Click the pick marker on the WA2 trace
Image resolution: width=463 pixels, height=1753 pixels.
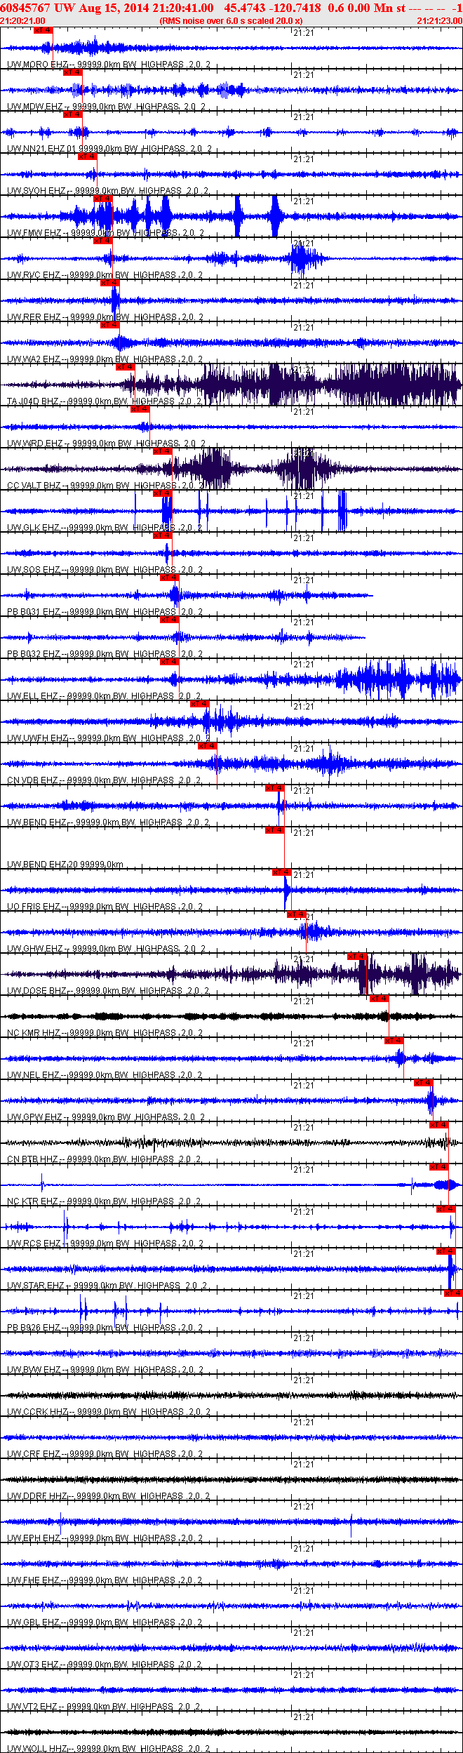[x=110, y=325]
